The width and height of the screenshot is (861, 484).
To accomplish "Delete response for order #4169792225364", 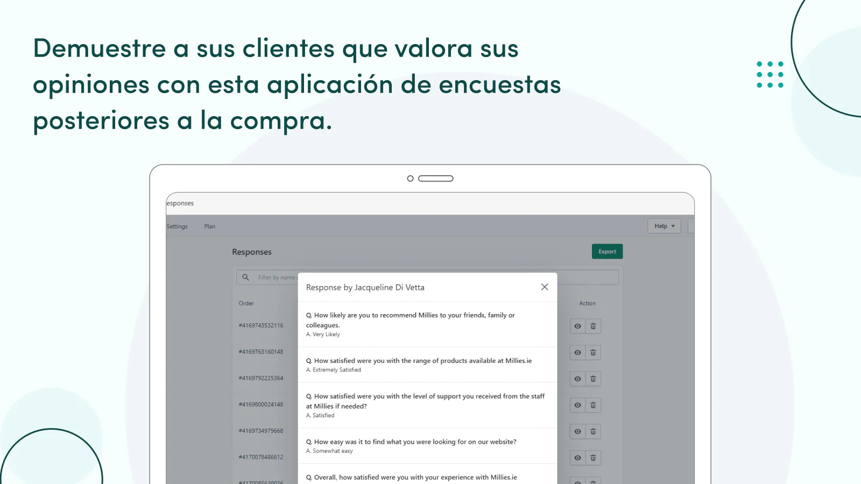I will (x=593, y=379).
